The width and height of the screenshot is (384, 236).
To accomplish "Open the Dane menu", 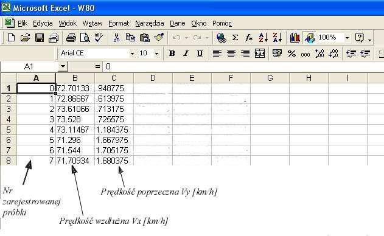I will (x=177, y=23).
